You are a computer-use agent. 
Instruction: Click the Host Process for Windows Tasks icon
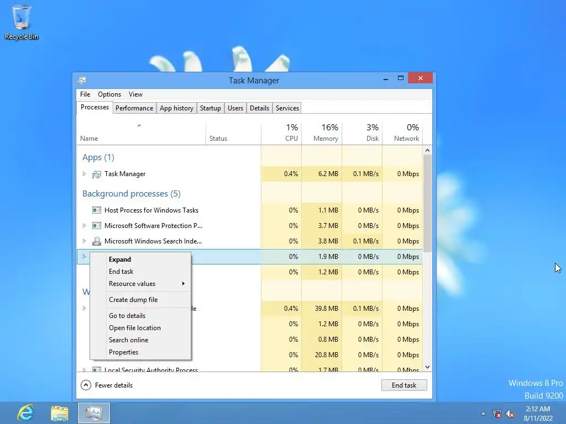pos(96,210)
